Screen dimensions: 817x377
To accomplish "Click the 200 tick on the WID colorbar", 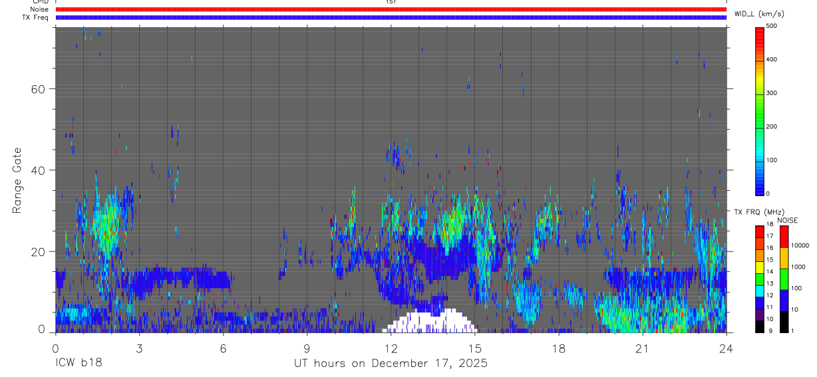I will click(772, 126).
